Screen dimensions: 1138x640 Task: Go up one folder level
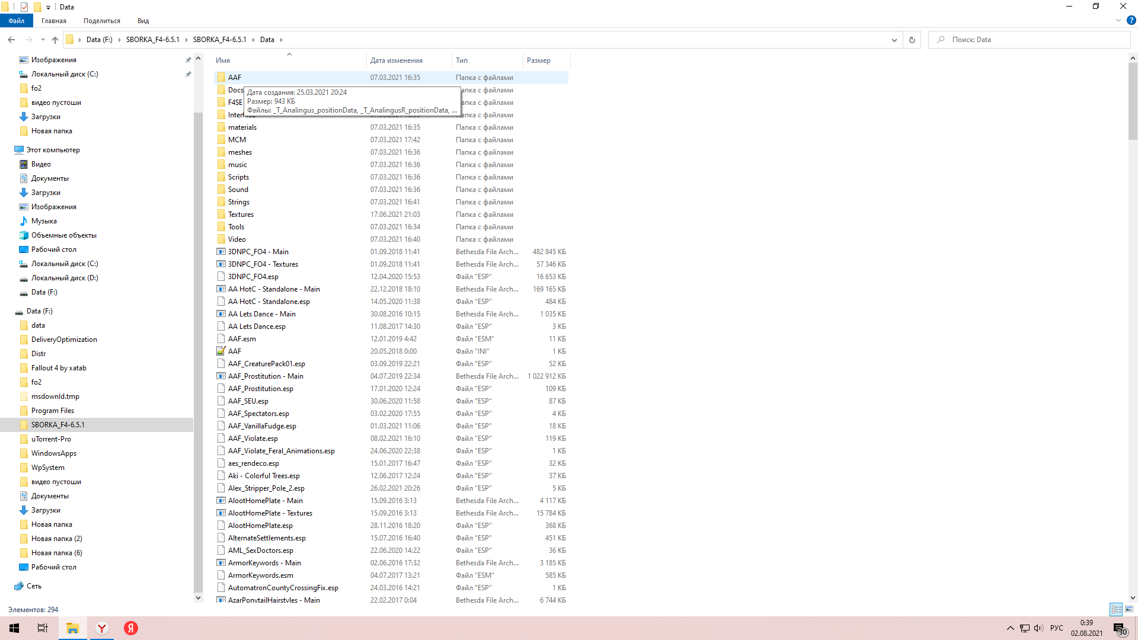click(55, 40)
